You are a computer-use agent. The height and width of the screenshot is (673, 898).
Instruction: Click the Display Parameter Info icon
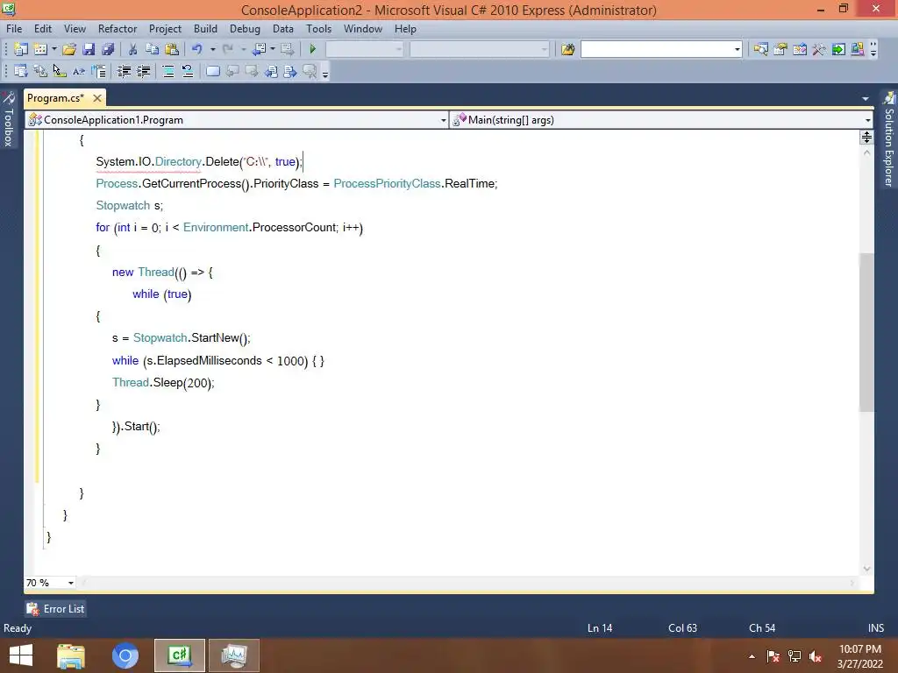coord(40,71)
